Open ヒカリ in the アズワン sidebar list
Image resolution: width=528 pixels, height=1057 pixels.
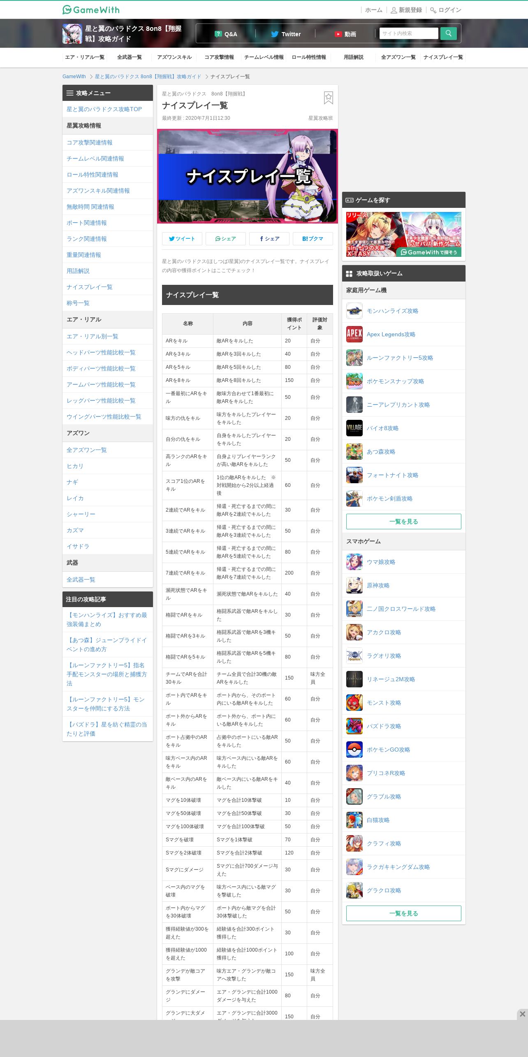tap(108, 466)
